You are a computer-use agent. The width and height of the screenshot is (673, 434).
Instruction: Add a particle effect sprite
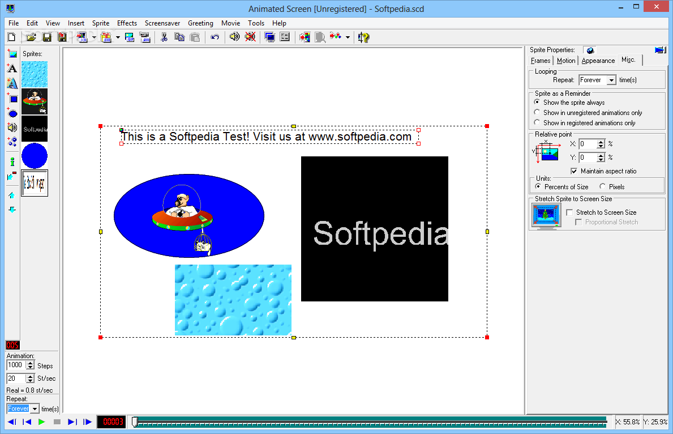pos(12,142)
